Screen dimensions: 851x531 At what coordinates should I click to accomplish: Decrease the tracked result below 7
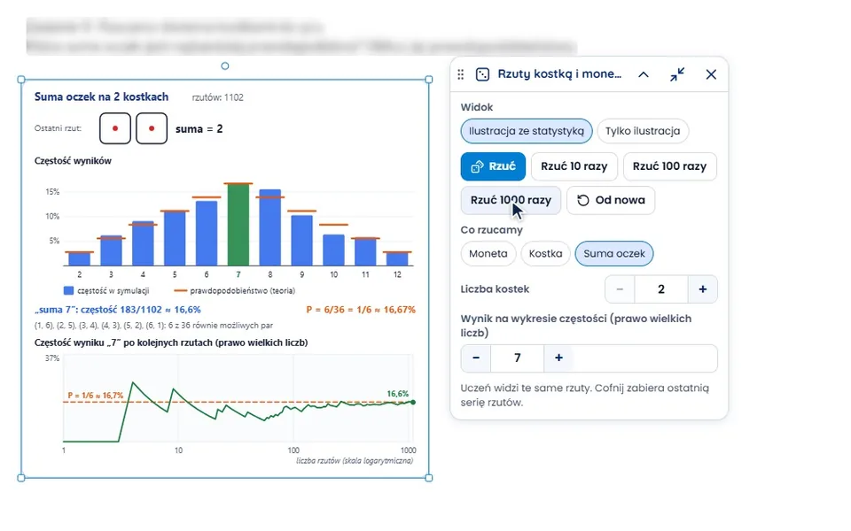(476, 358)
